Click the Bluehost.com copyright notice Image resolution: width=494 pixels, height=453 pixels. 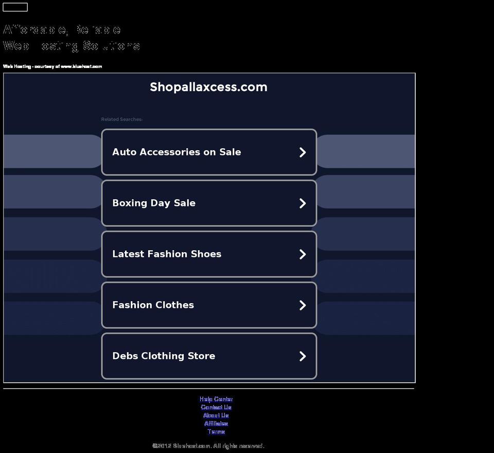(208, 446)
